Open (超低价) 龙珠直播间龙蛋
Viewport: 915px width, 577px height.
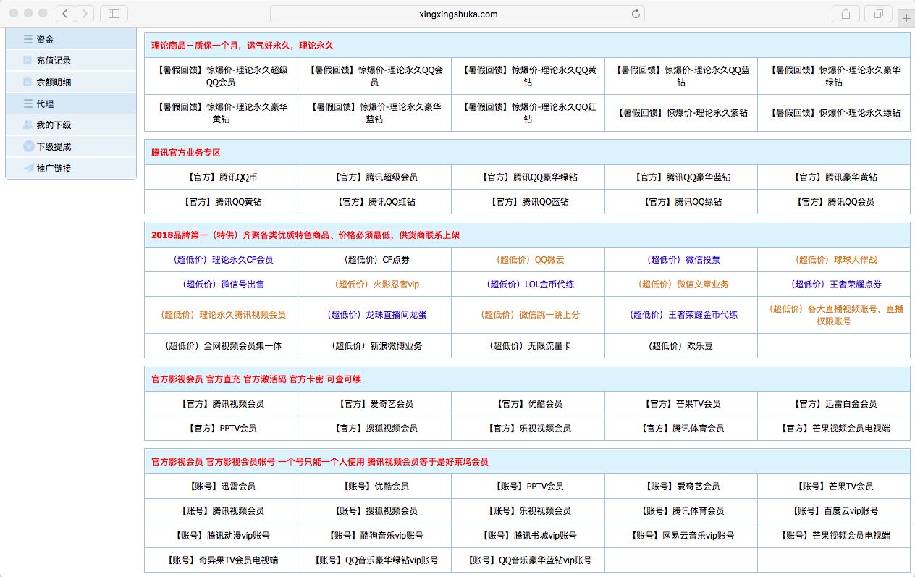[x=374, y=315]
